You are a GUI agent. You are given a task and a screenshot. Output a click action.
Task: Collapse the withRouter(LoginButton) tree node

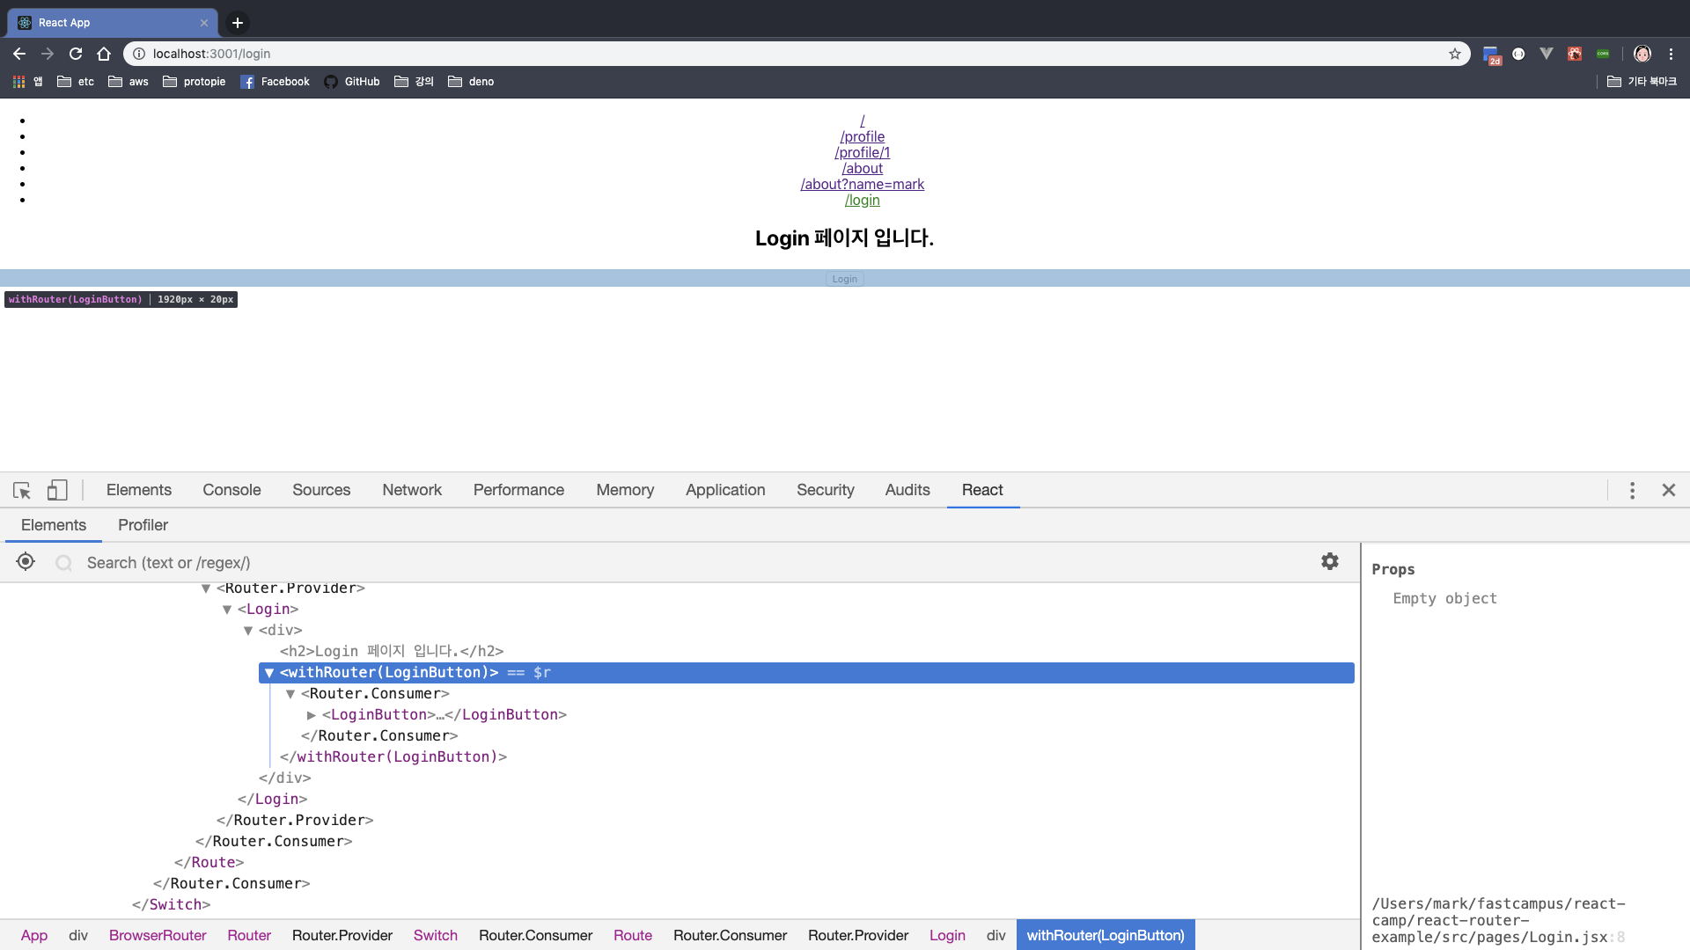tap(269, 673)
